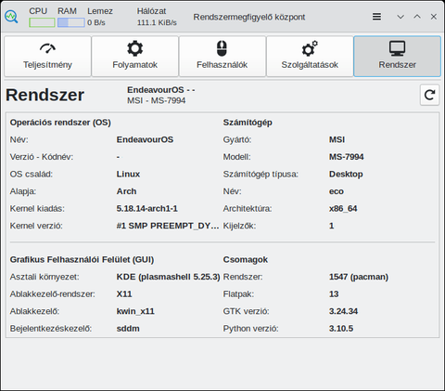
Task: Click the EndeavourOS - - header subtitle
Action: click(x=161, y=90)
